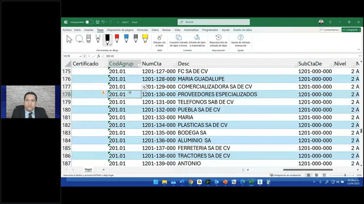Open Ayuda de entrada manuscrita
Screen dimensions: 364x204
[x=240, y=41]
